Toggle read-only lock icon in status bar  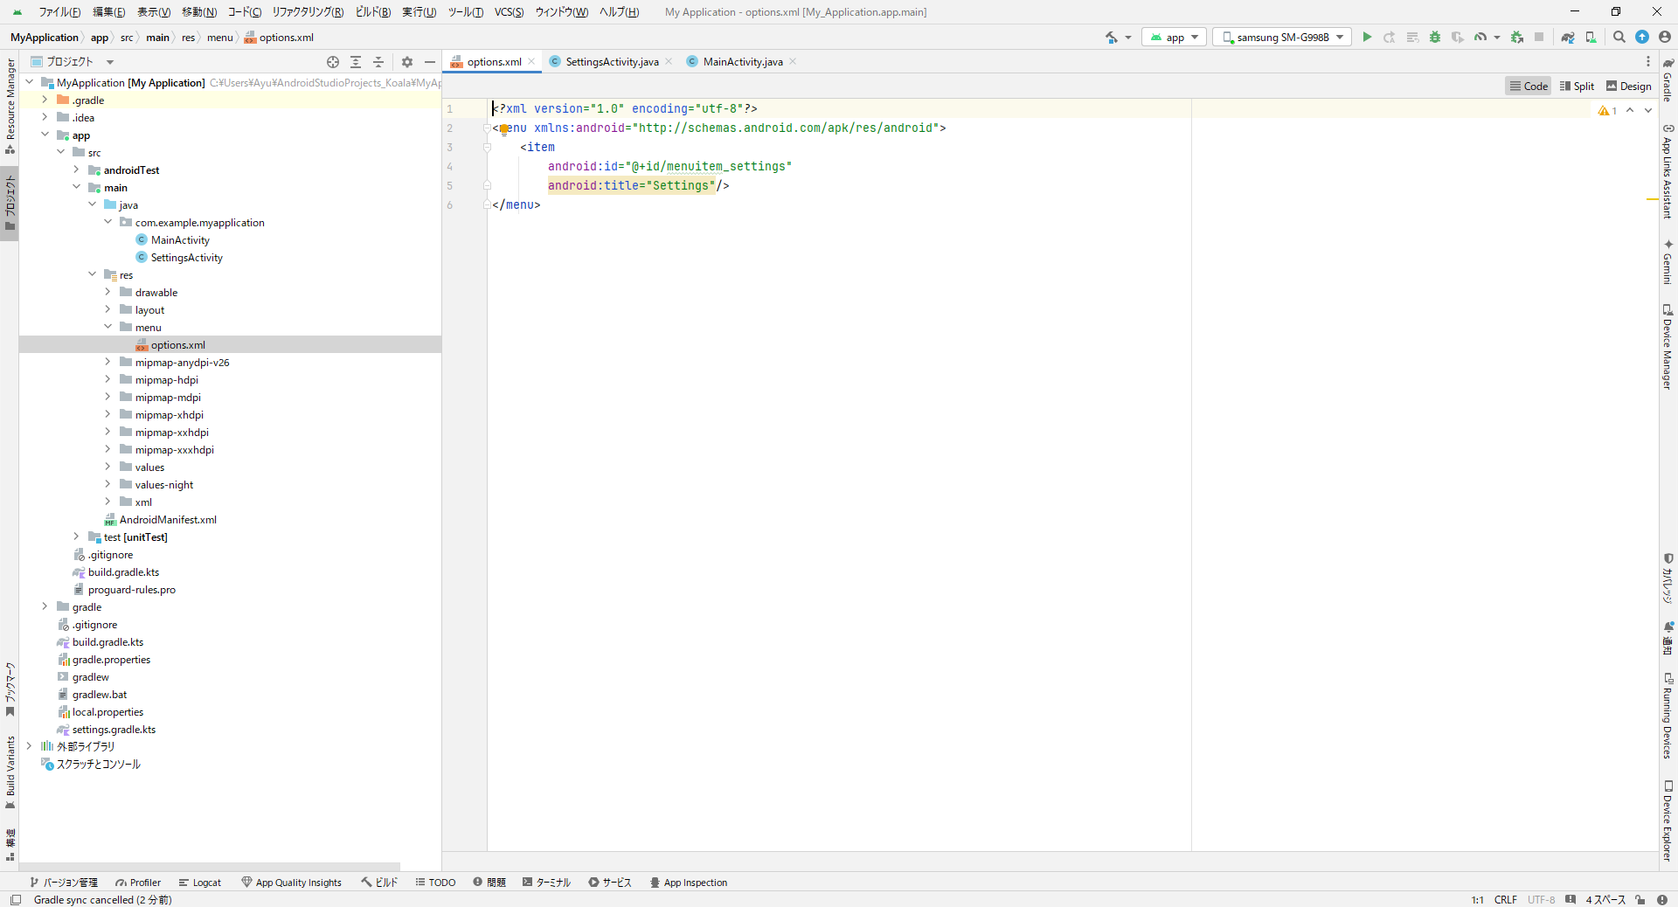coord(1640,900)
